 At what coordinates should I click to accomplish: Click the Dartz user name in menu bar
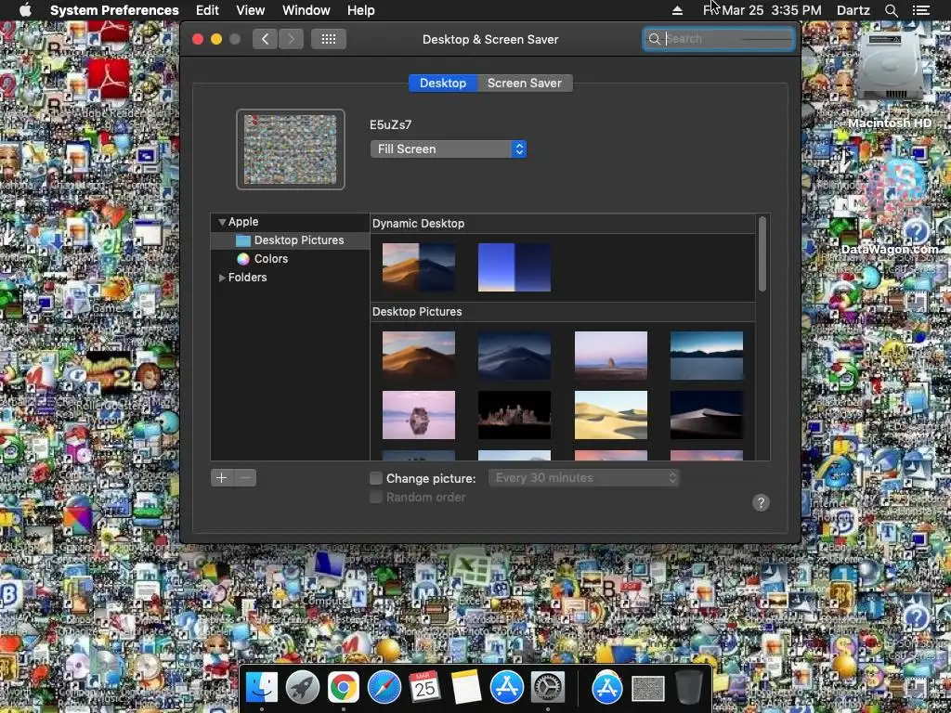pos(853,10)
